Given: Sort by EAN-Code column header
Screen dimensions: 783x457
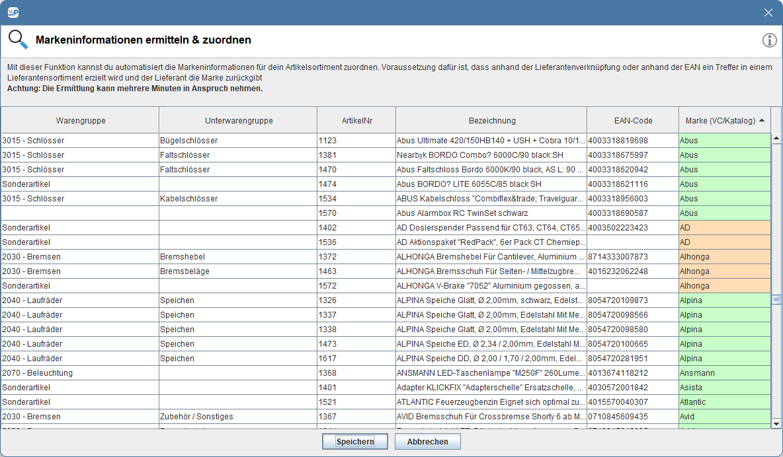Looking at the screenshot, I should click(x=633, y=120).
